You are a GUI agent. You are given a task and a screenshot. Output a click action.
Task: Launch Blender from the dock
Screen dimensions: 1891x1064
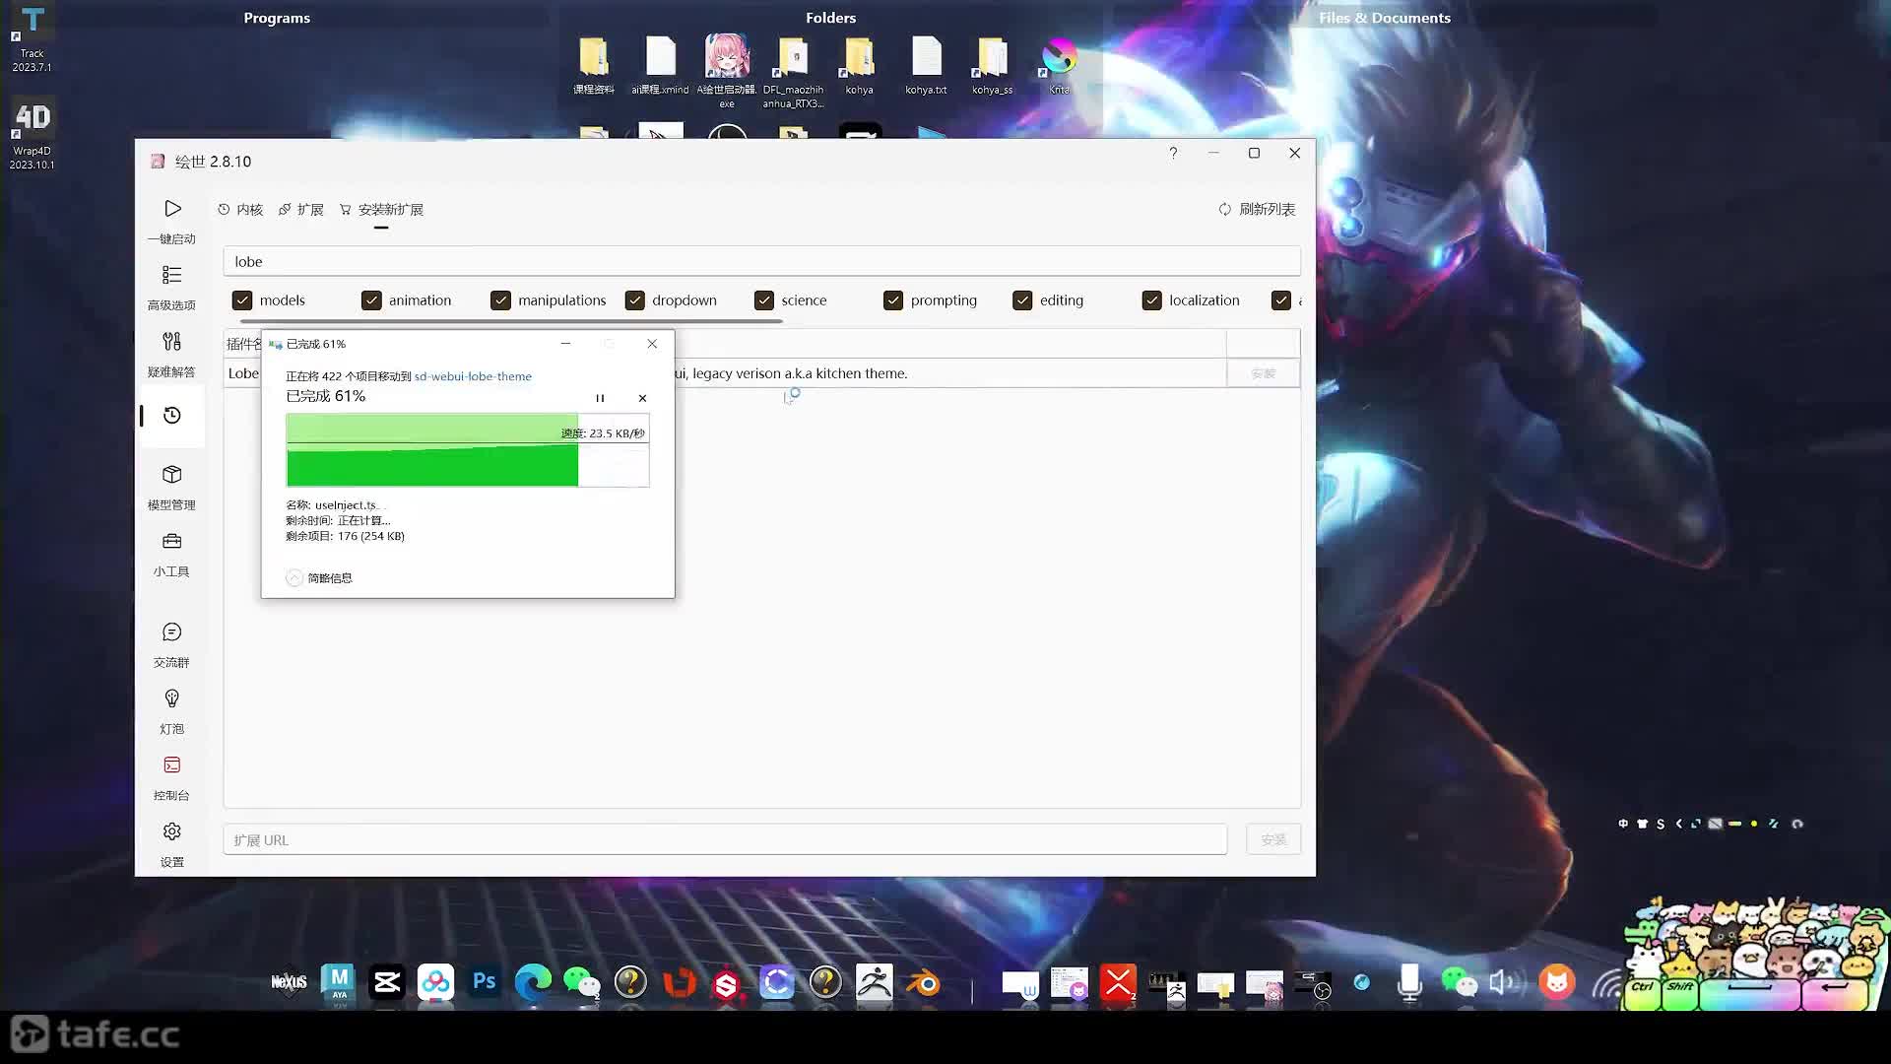click(x=924, y=982)
